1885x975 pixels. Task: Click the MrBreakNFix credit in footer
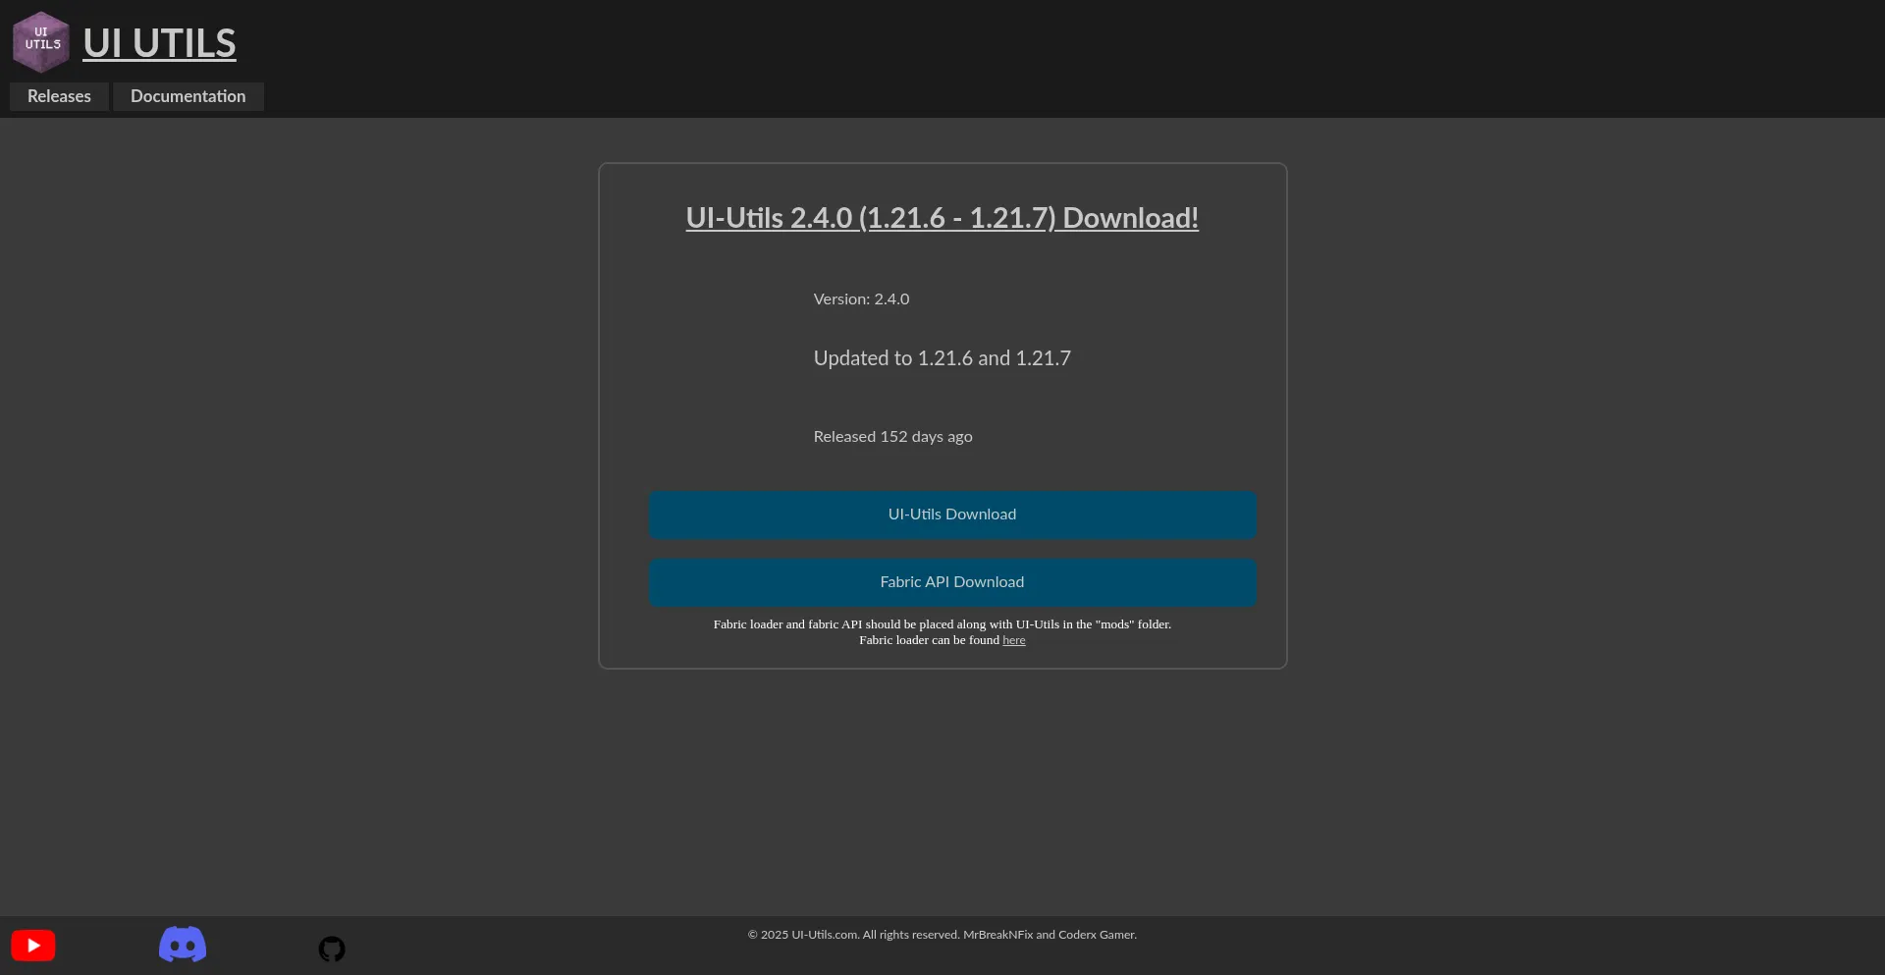(x=996, y=935)
